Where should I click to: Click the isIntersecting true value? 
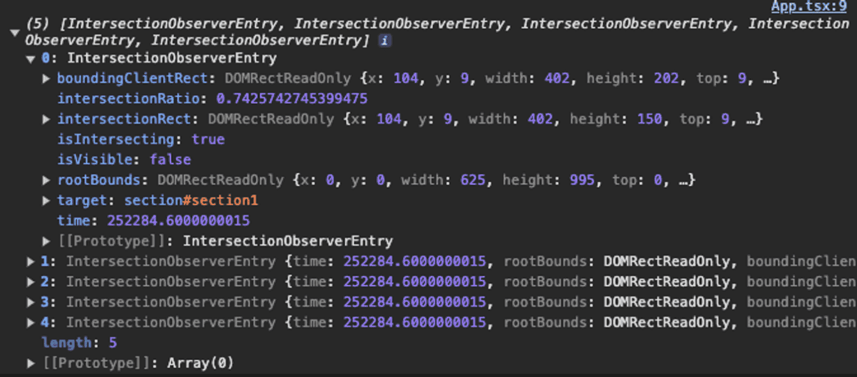[208, 139]
